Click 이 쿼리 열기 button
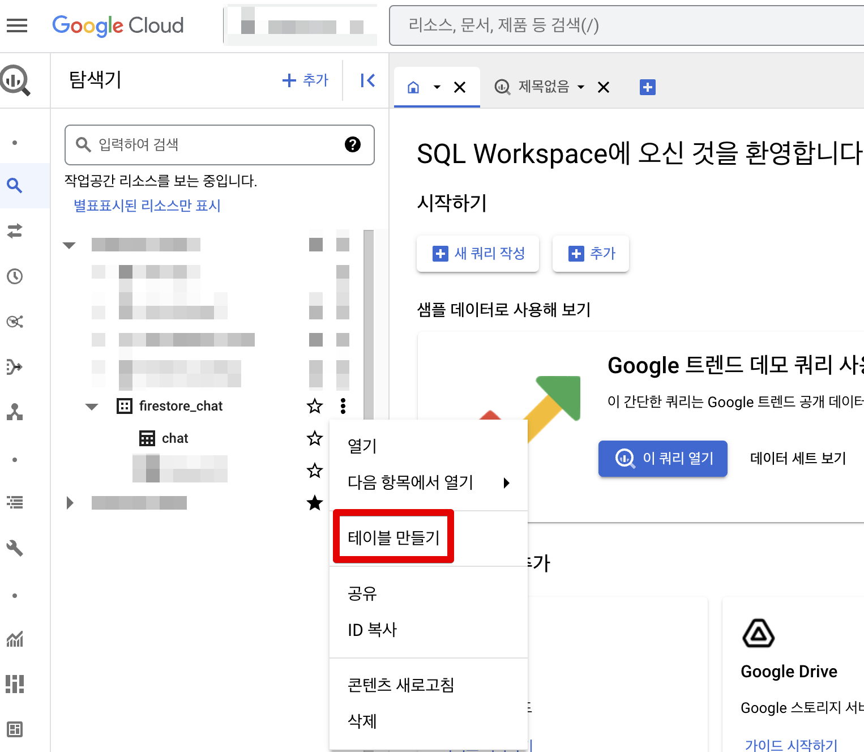The height and width of the screenshot is (752, 864). (x=663, y=459)
